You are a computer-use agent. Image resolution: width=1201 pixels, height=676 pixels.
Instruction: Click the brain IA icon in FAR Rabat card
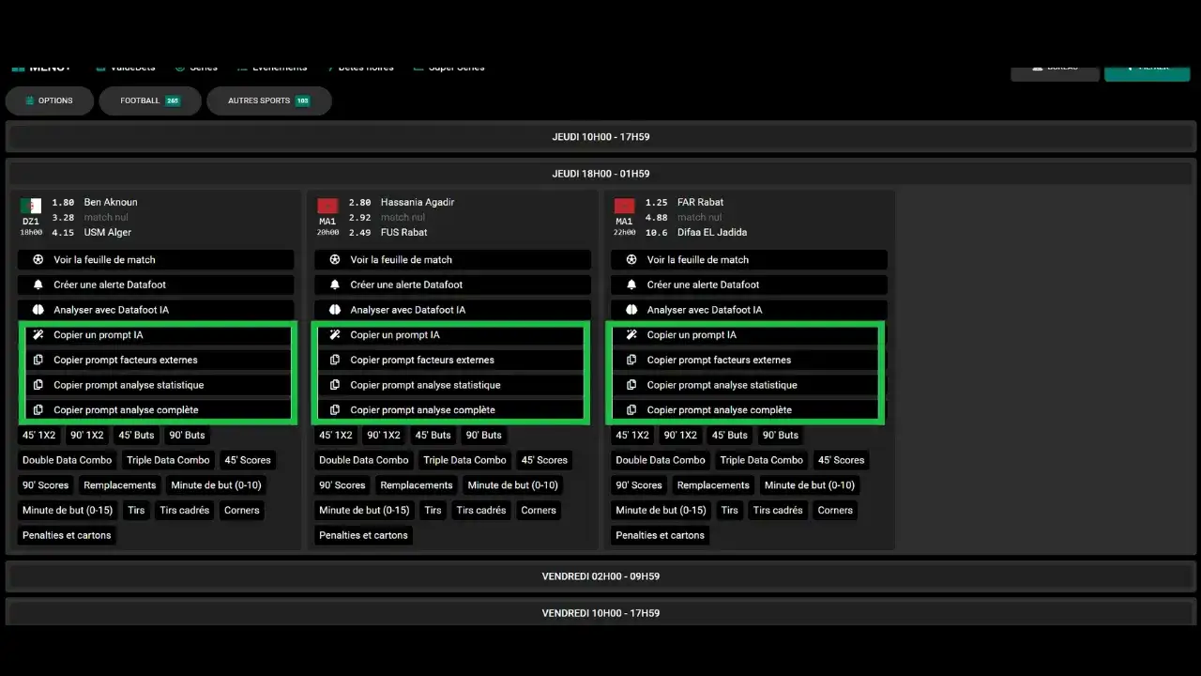(631, 310)
